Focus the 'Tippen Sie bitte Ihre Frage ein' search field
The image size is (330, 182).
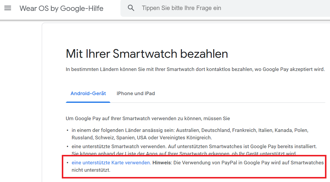[x=225, y=8]
